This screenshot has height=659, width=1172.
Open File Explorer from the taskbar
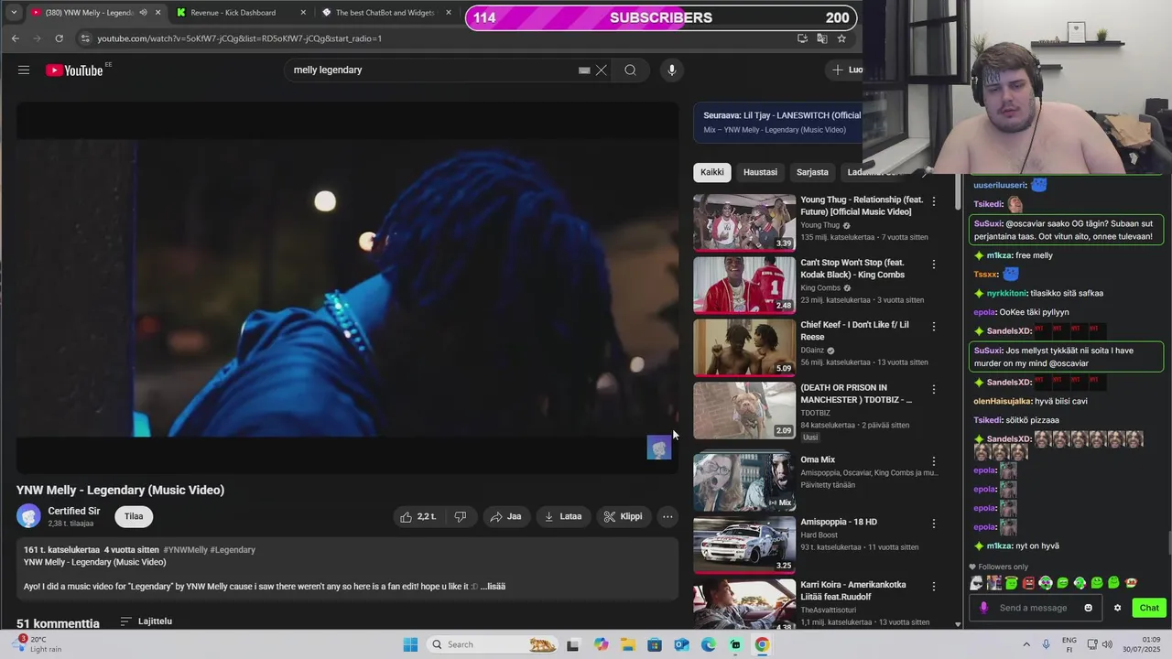[627, 644]
